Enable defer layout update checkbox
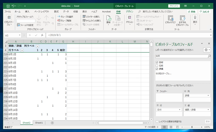Viewport: 216px width, 132px height. [157, 121]
